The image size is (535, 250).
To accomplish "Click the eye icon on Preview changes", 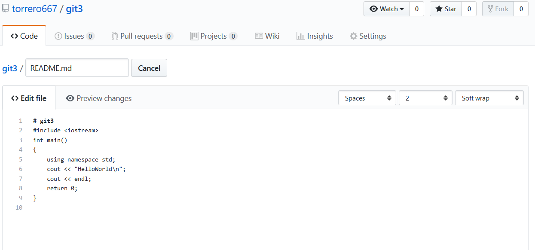I will coord(70,98).
